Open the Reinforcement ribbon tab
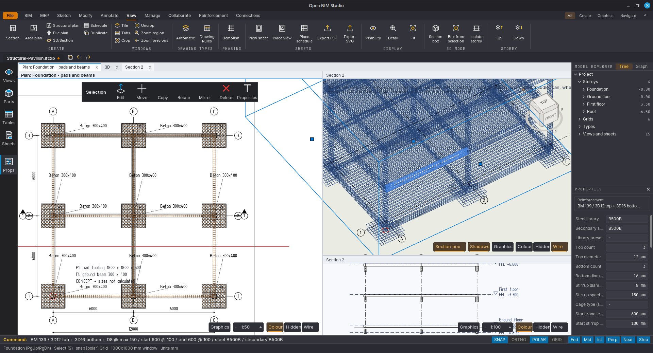Viewport: 653px width, 353px height. (213, 16)
